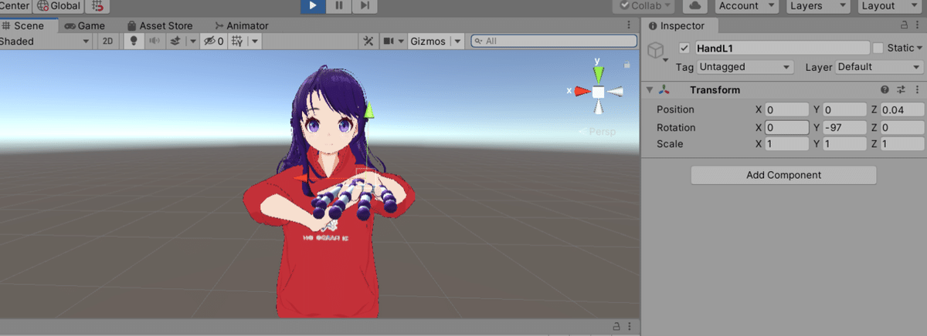Viewport: 927px width, 336px height.
Task: Open the Tag Untagged dropdown
Action: tap(745, 67)
